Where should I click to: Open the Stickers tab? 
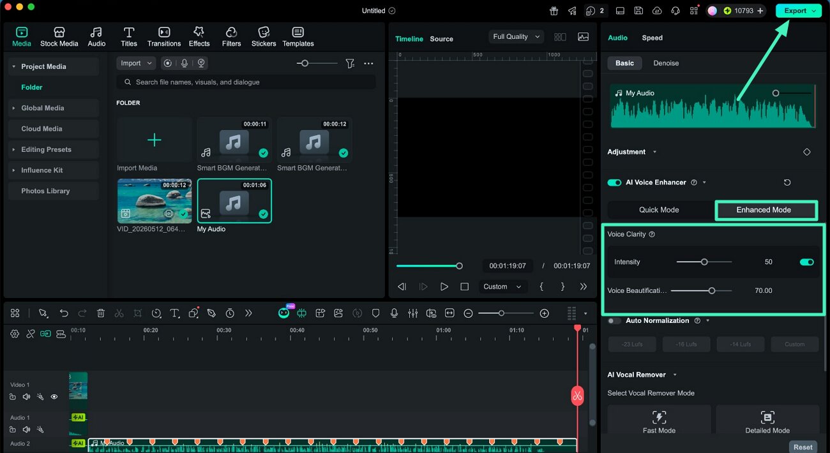[x=264, y=37]
